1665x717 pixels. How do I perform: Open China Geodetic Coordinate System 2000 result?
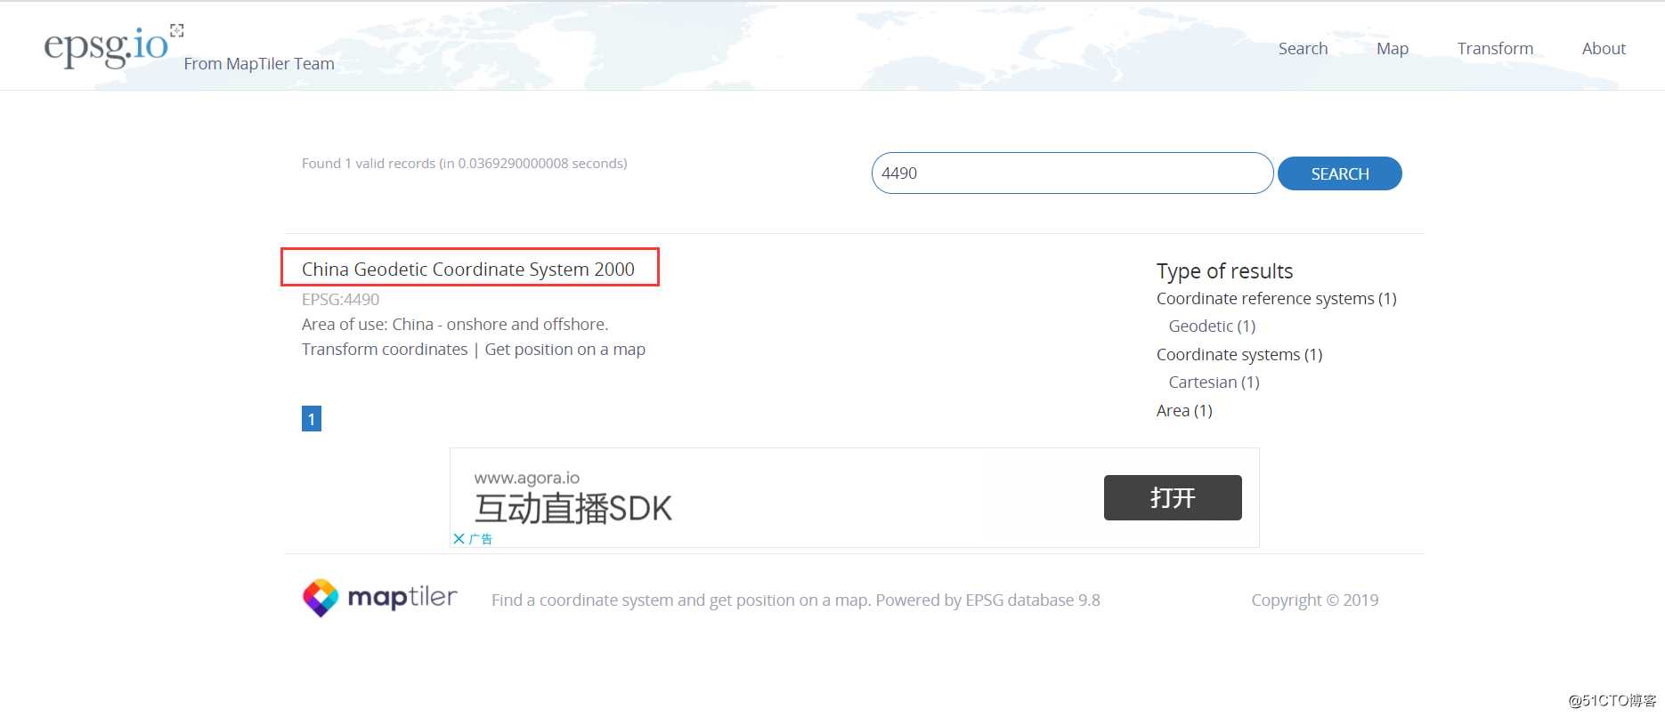468,269
